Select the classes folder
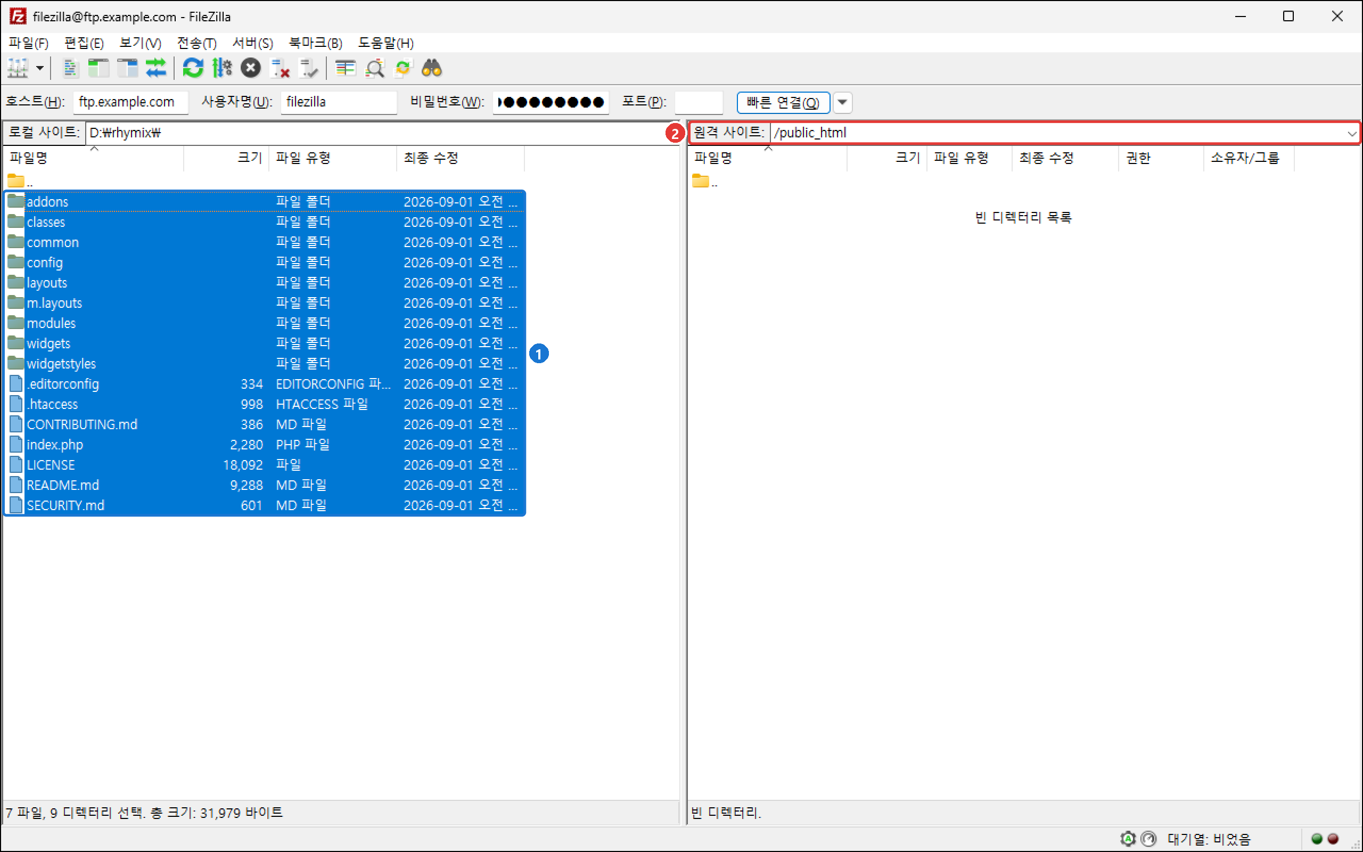1363x852 pixels. (x=265, y=222)
